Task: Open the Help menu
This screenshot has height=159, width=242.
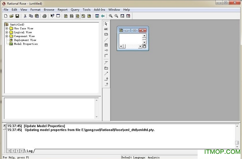Action: tap(126, 9)
